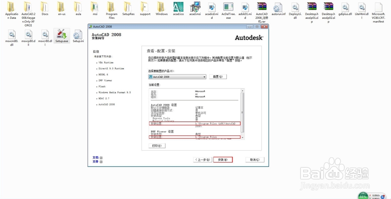Select the msvcm80.dll file
Viewport: 391px width, 199px height.
coord(11,37)
